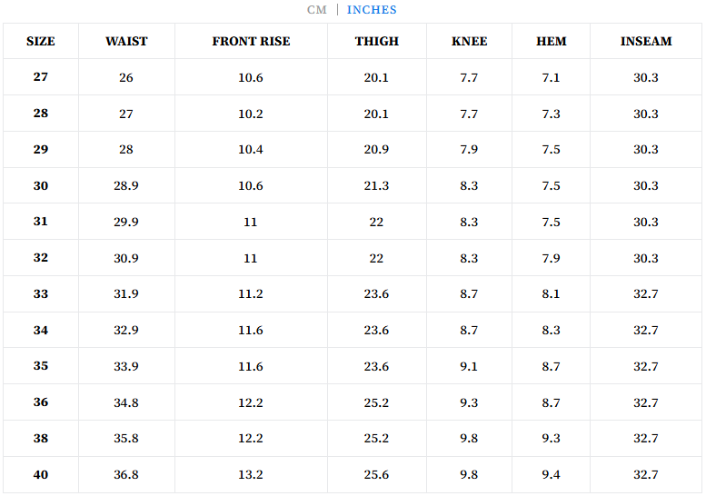Click the INSEAM column header
This screenshot has height=496, width=706.
click(646, 42)
